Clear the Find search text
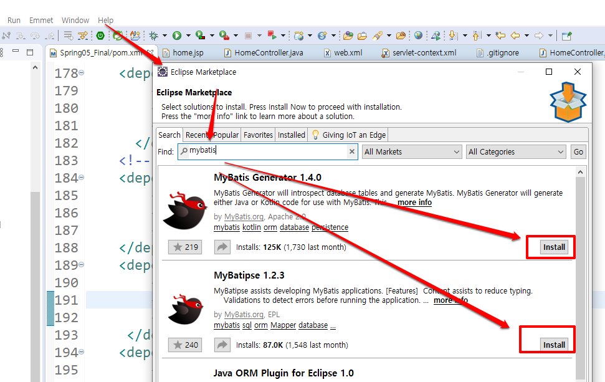 (352, 151)
